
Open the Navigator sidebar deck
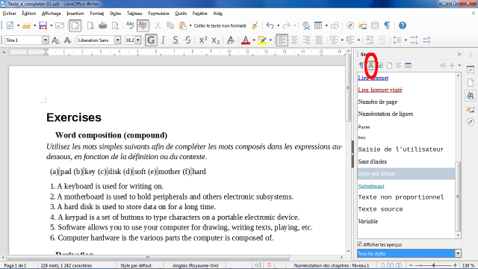pos(471,122)
